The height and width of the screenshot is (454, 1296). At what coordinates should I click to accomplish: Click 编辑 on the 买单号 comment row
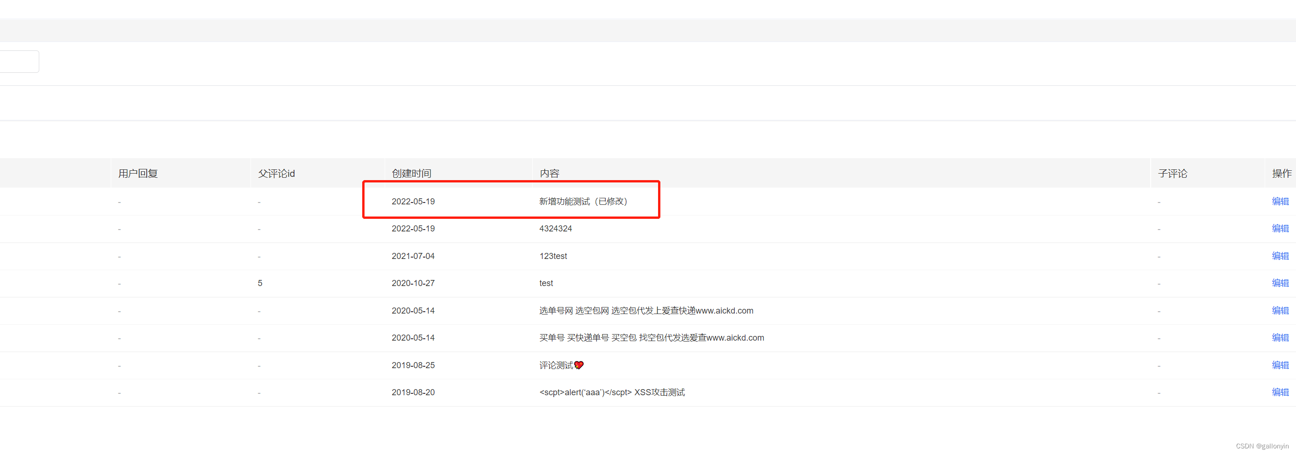(x=1281, y=337)
